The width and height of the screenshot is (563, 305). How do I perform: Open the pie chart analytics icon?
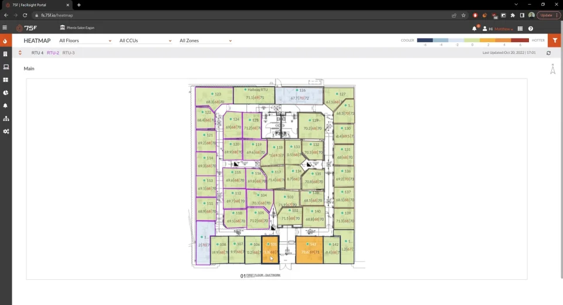coord(6,93)
